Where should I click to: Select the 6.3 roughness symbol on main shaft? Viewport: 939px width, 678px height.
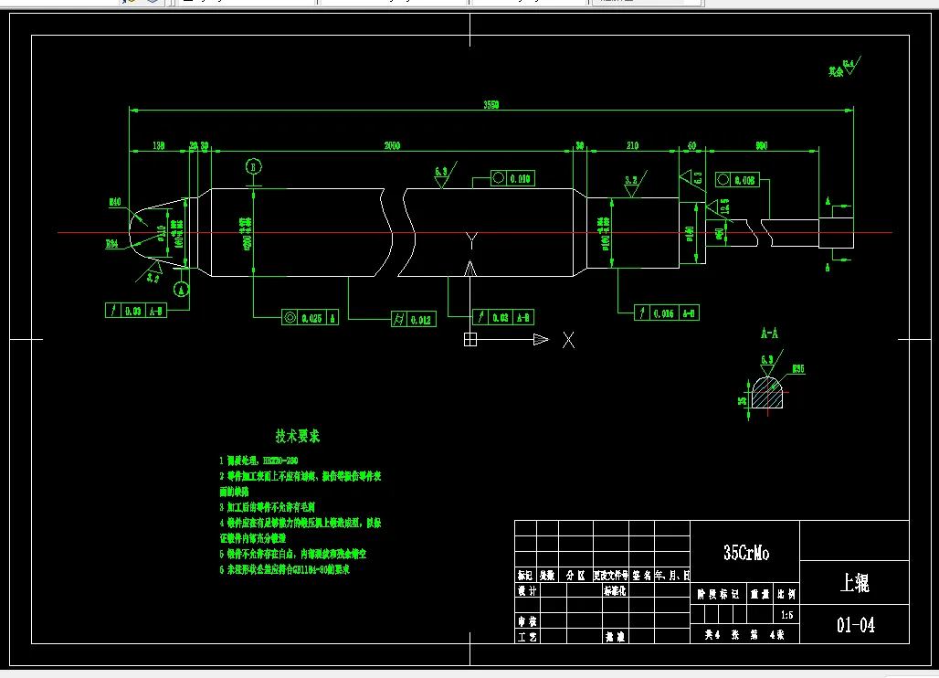click(x=445, y=175)
